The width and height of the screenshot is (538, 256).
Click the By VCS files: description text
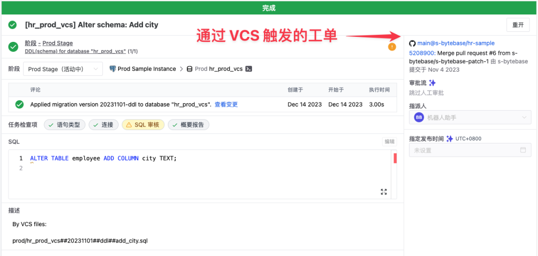pyautogui.click(x=29, y=225)
